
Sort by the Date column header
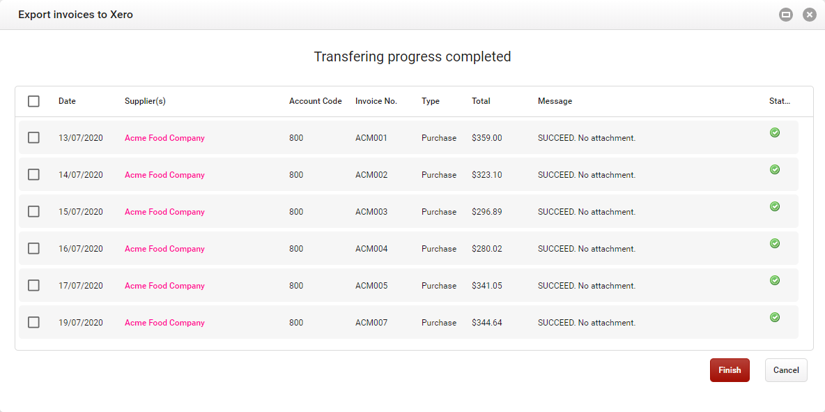point(68,101)
